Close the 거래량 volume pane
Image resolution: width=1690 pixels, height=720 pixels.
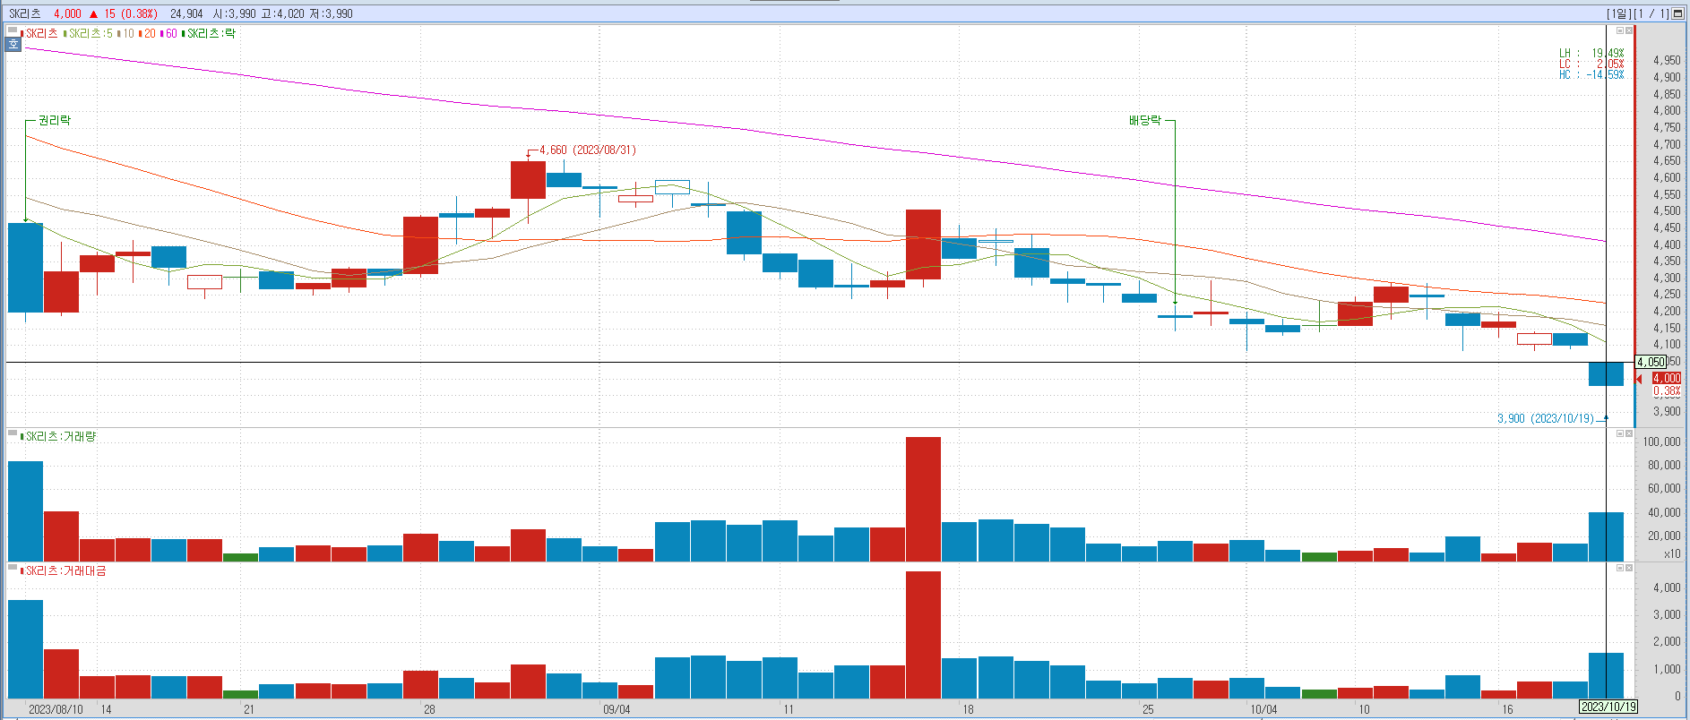(x=1629, y=434)
